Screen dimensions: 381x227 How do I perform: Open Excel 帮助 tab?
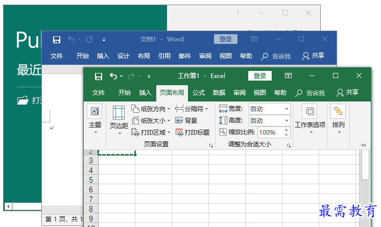click(280, 93)
